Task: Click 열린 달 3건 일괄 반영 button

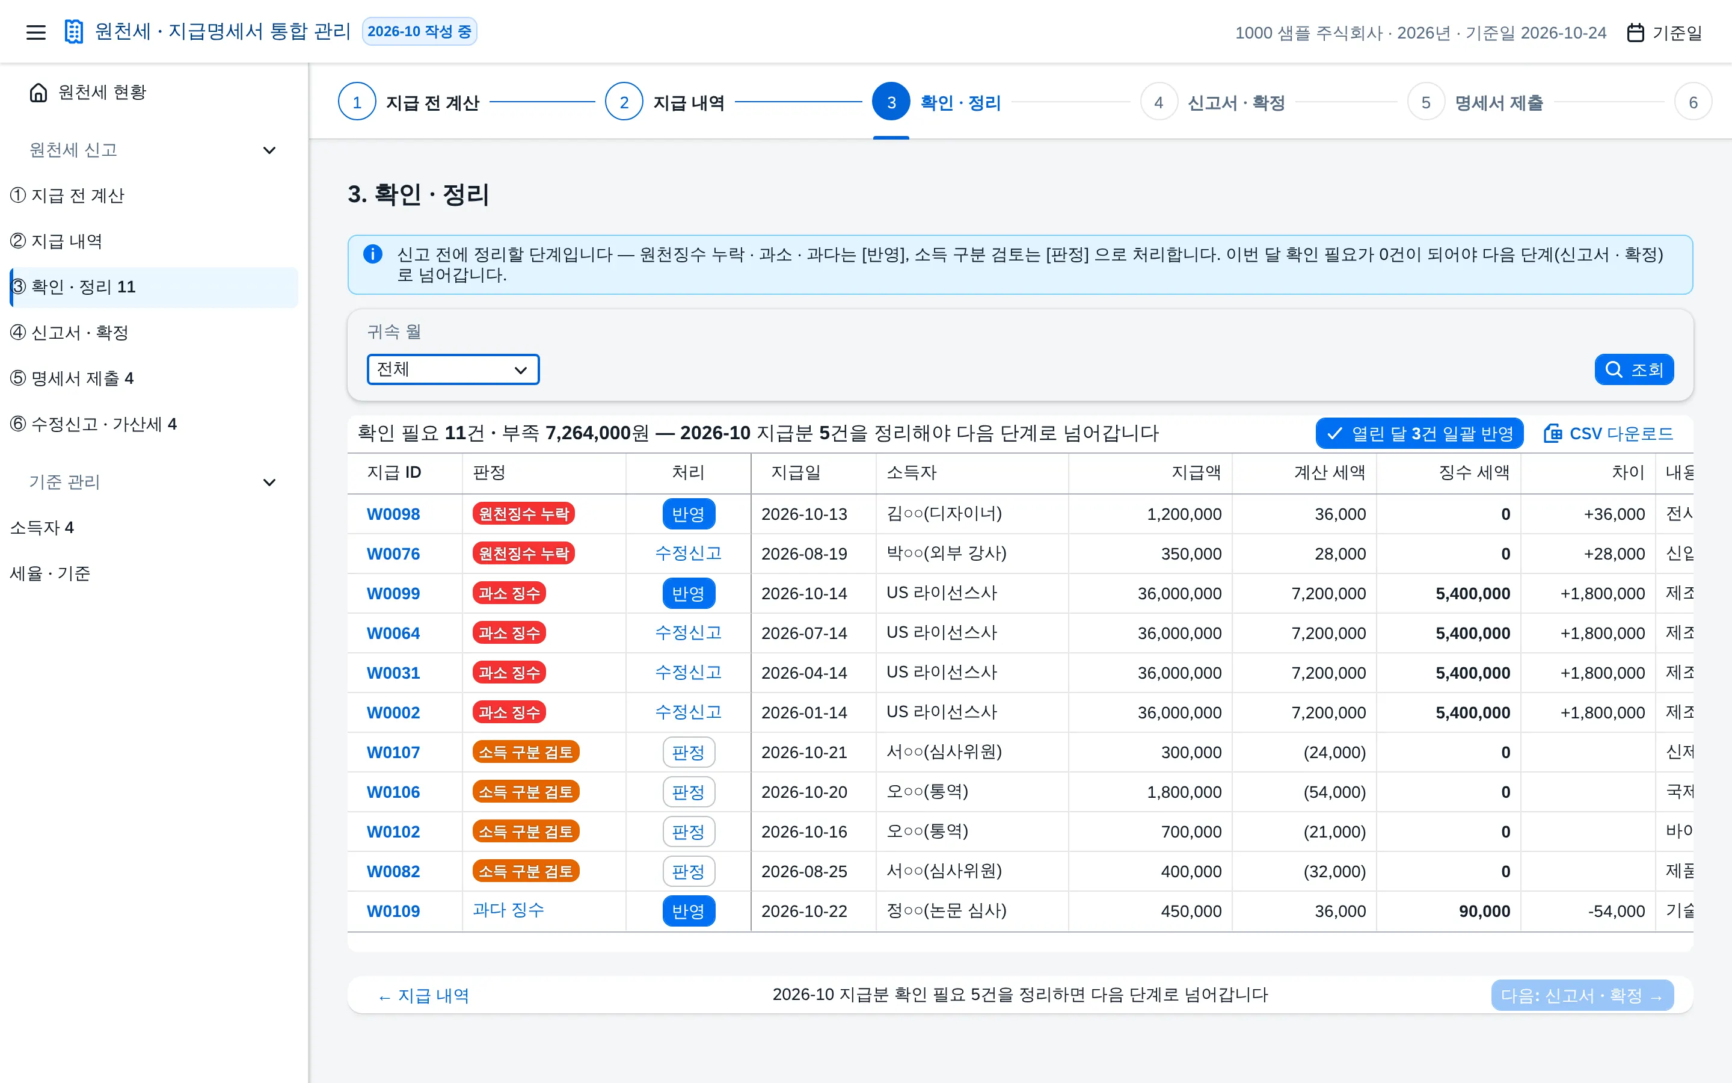Action: click(1419, 433)
